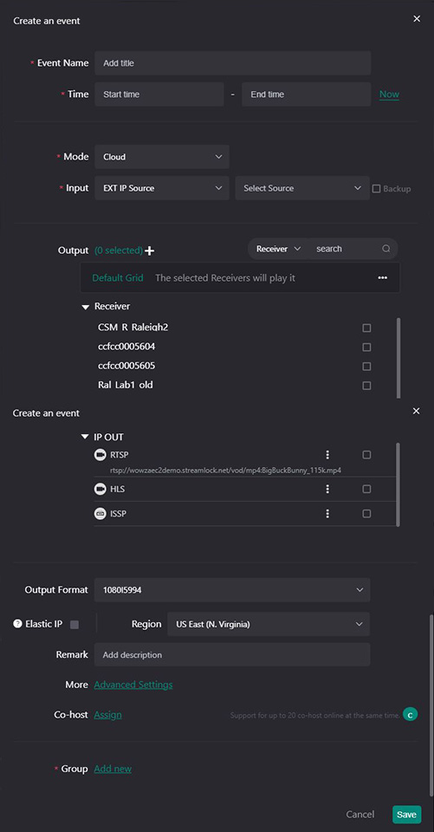Click the Receiver list scrollbar

pos(398,358)
